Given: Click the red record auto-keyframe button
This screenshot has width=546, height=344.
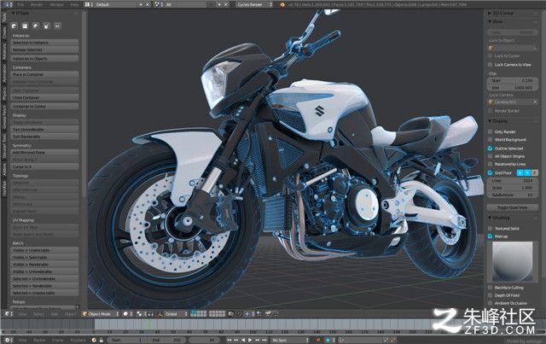Looking at the screenshot, I should (x=318, y=340).
